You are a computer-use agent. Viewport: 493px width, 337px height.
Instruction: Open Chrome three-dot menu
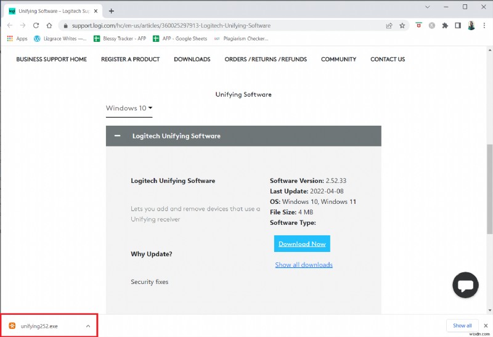[484, 26]
